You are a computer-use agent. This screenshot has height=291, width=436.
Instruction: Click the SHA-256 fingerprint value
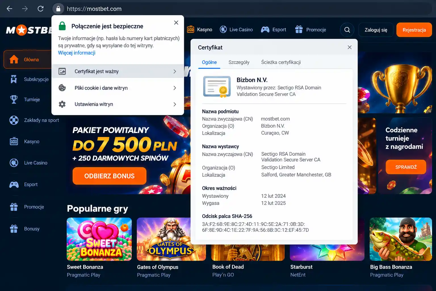[255, 227]
